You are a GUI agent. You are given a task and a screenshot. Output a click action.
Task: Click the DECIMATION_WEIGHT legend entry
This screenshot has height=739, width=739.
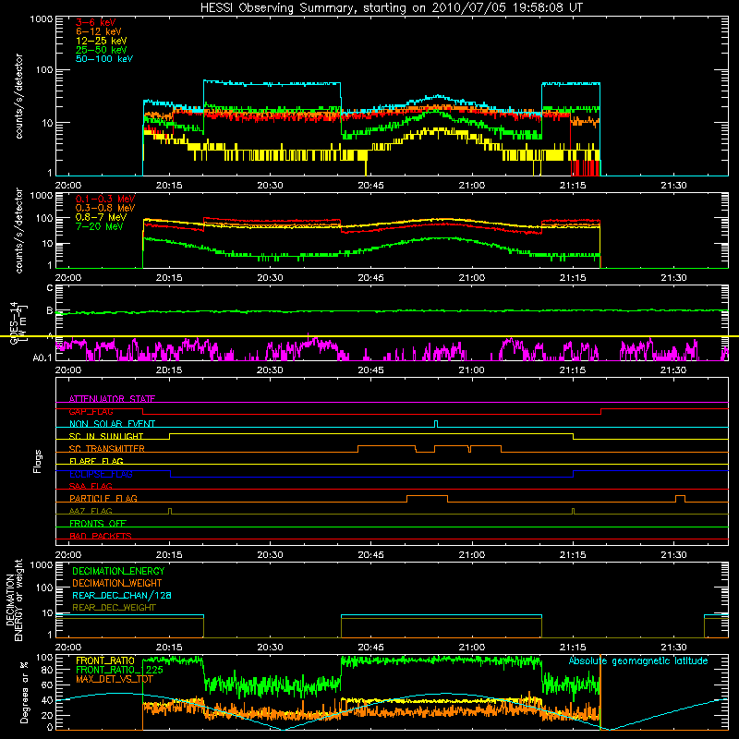point(117,583)
